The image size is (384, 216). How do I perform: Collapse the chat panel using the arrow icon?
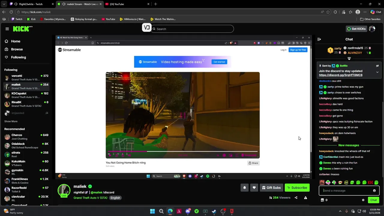[319, 39]
